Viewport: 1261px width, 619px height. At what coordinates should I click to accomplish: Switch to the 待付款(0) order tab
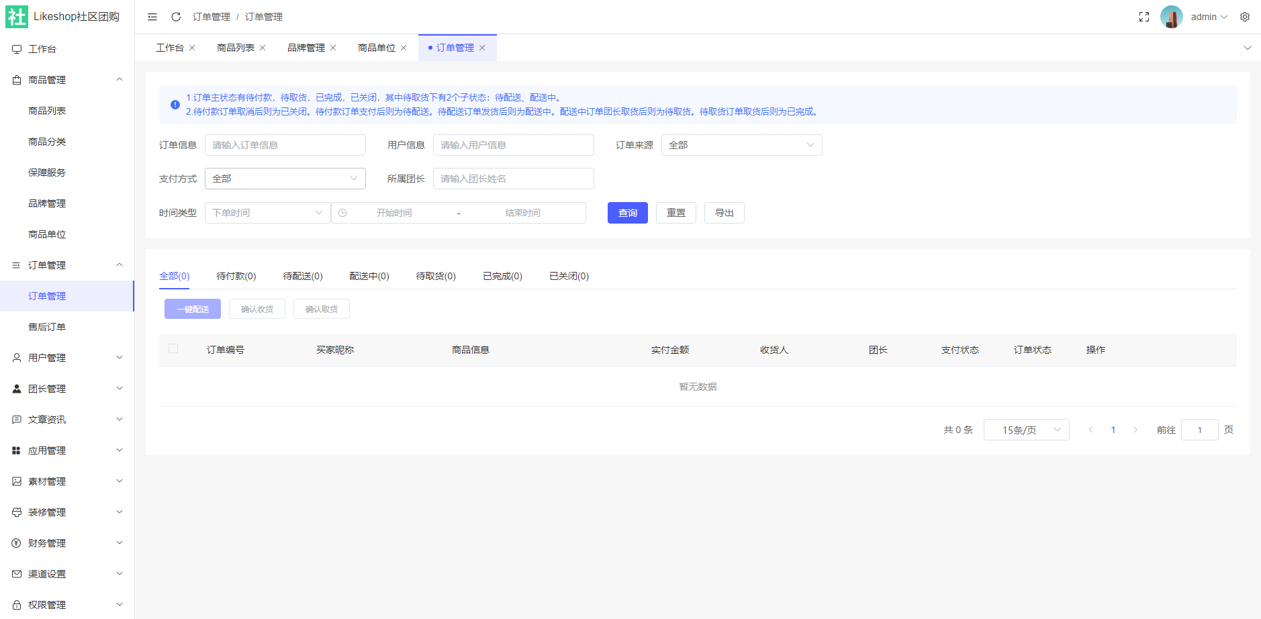tap(236, 276)
